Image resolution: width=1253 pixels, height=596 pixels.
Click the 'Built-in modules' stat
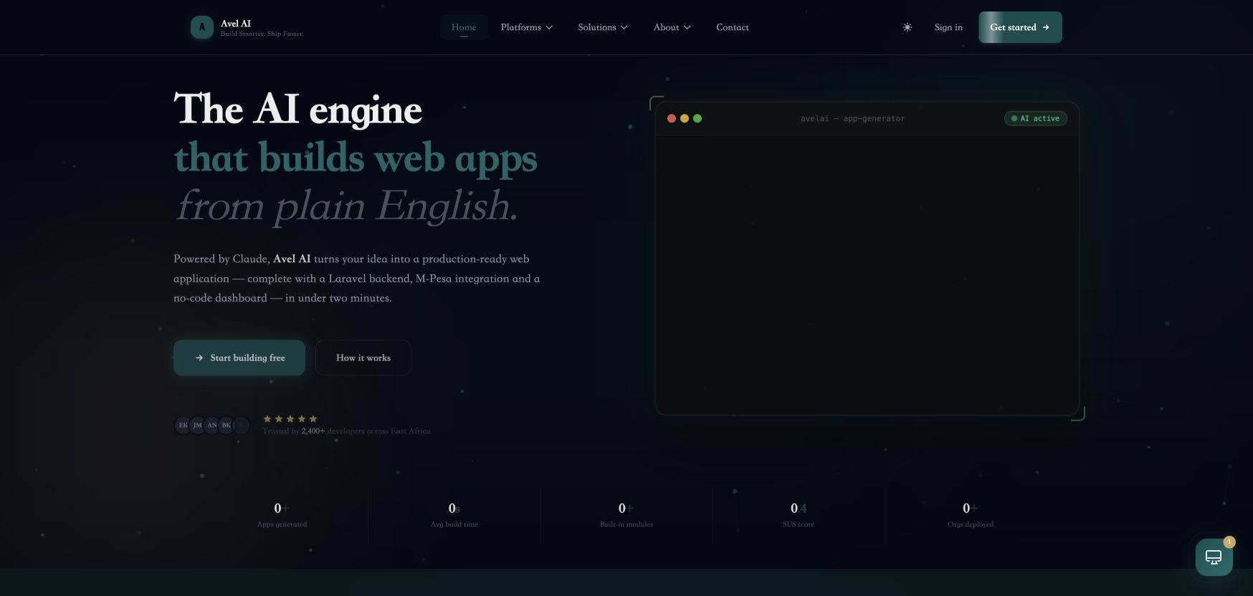626,515
